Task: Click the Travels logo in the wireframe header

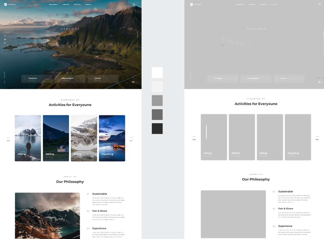Action: tap(196, 4)
